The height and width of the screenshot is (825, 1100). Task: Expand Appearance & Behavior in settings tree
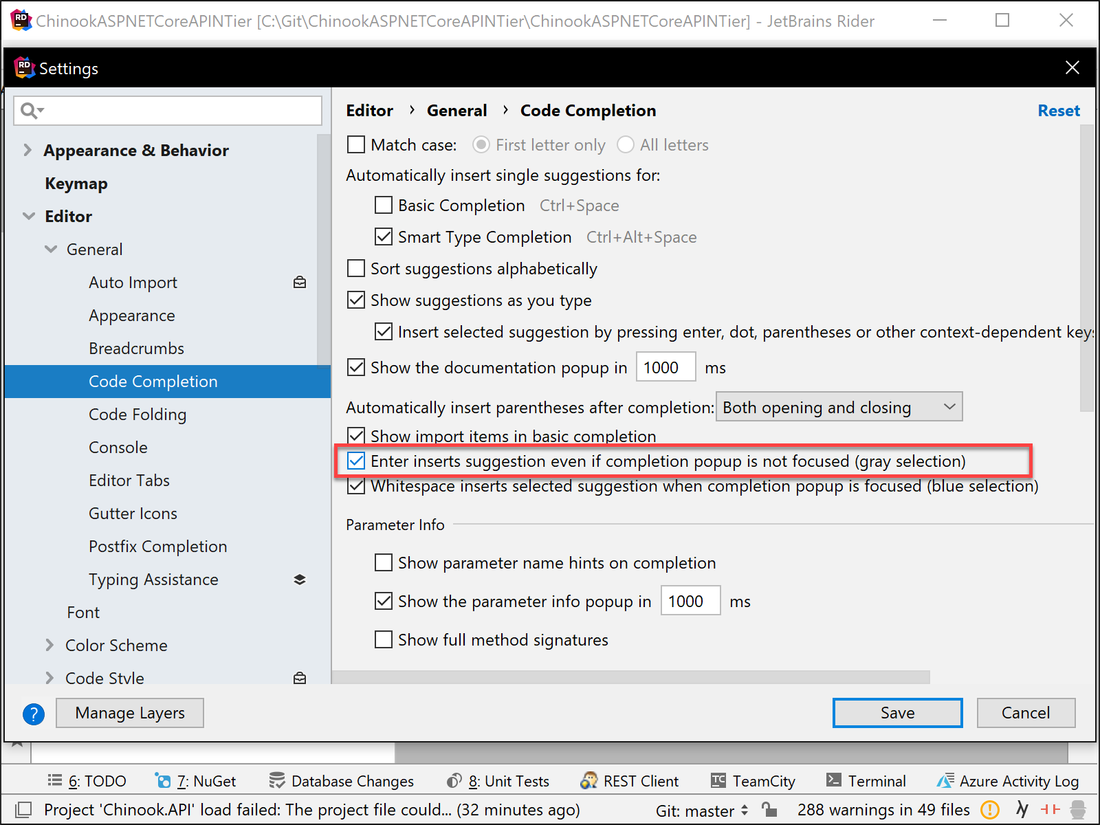pyautogui.click(x=27, y=150)
